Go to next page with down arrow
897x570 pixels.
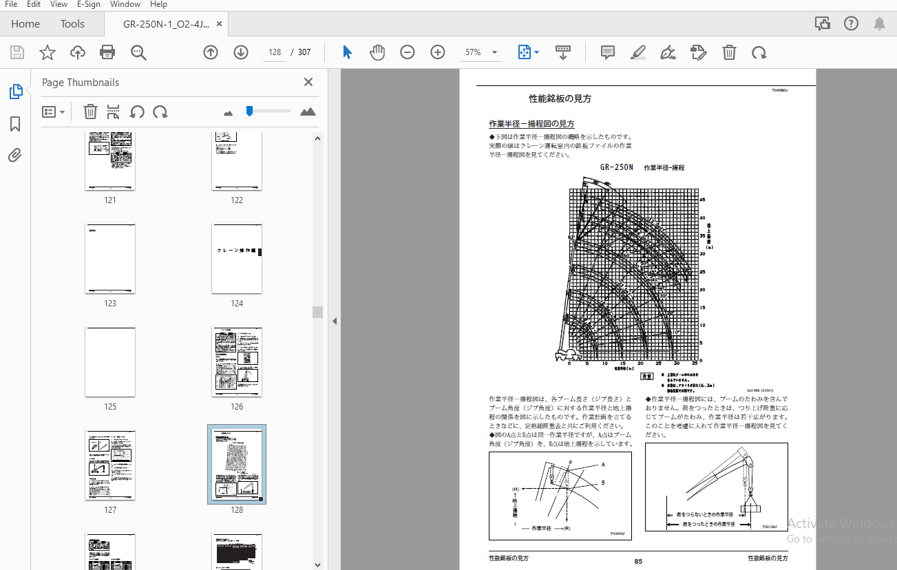241,52
